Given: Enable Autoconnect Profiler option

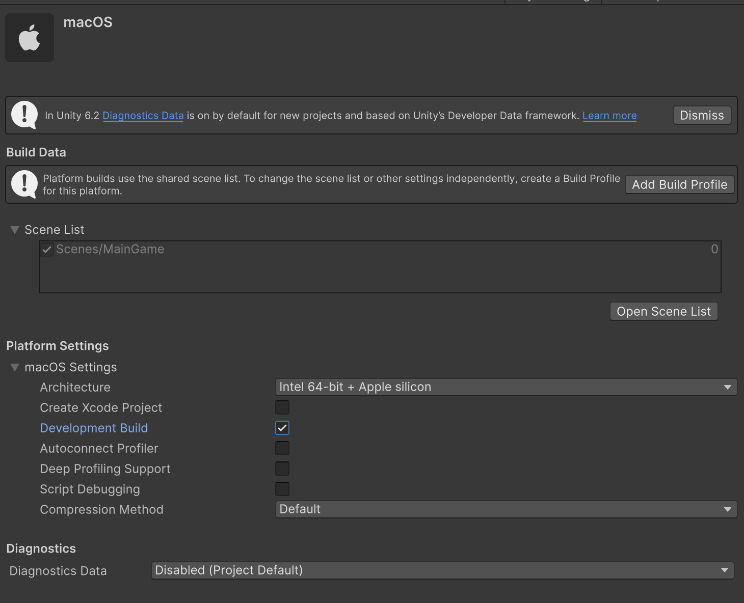Looking at the screenshot, I should click(x=282, y=448).
